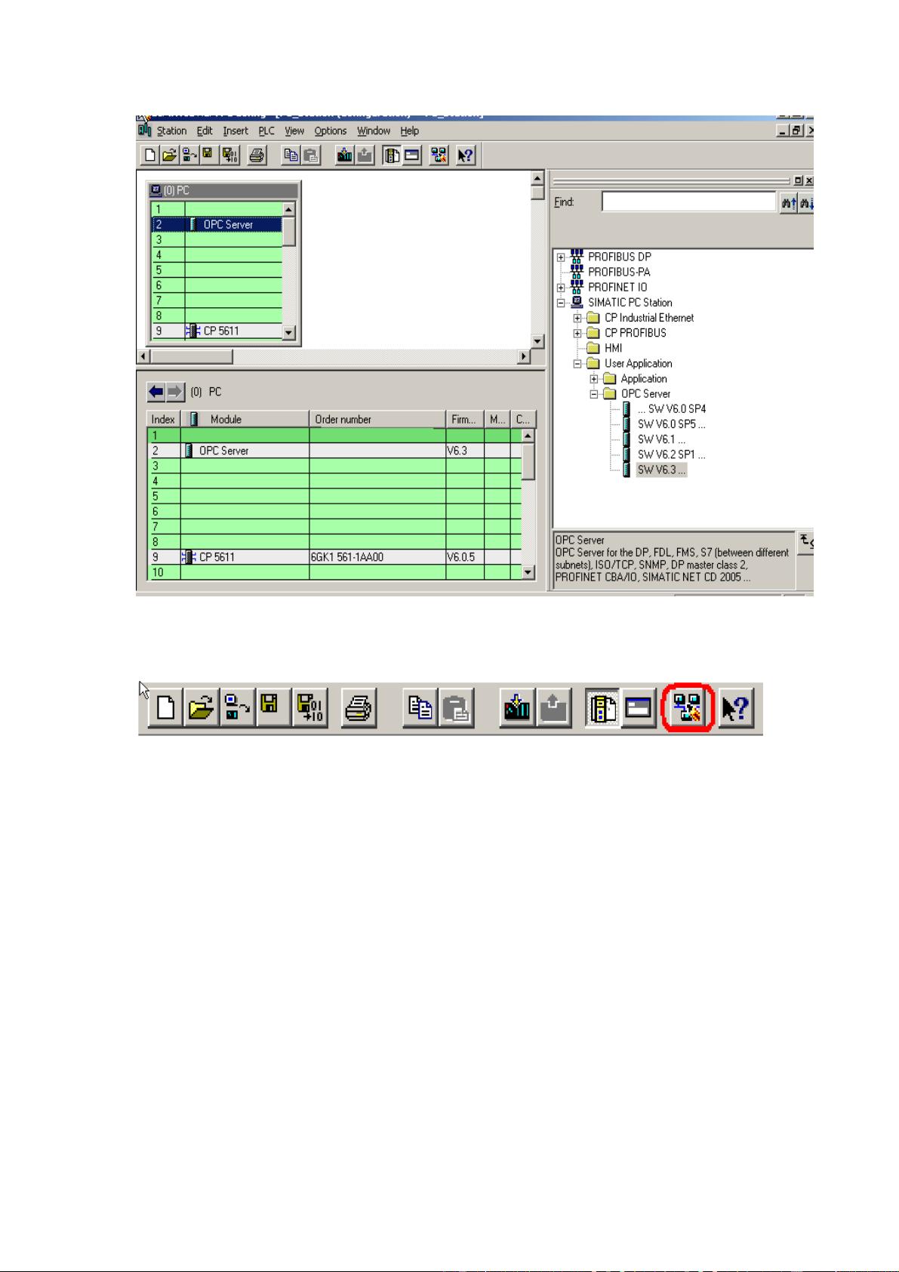Open the Station menu
The width and height of the screenshot is (899, 1272).
tap(171, 131)
